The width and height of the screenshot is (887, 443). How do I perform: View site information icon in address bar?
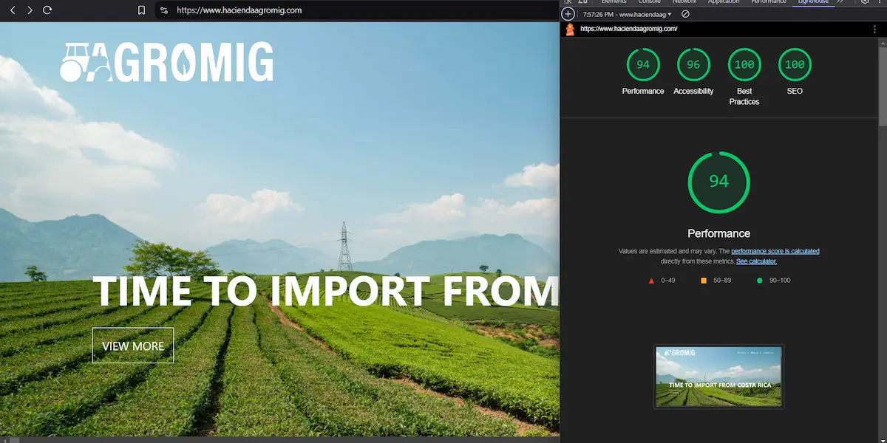164,10
